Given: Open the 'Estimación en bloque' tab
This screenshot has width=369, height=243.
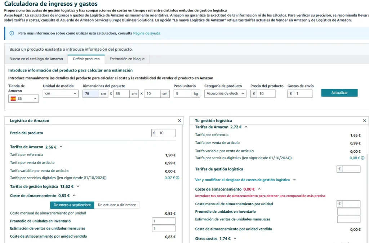Looking at the screenshot, I should pos(127,59).
